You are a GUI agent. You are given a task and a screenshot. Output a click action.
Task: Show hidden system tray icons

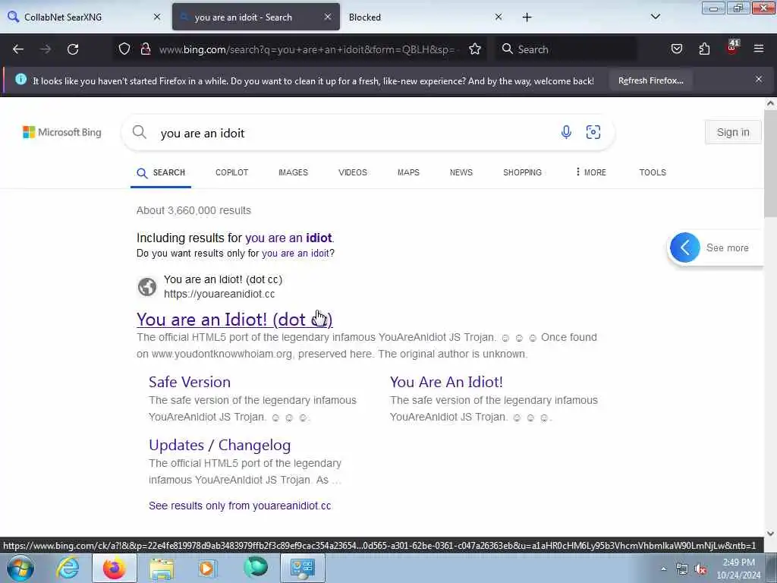click(663, 569)
